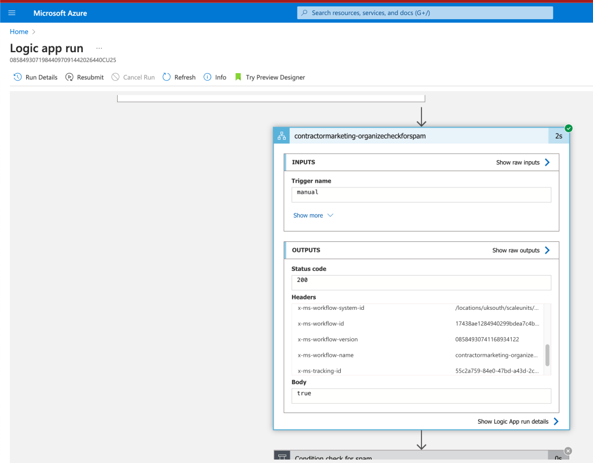The width and height of the screenshot is (593, 463).
Task: Click the Show raw inputs chevron
Action: pos(547,162)
